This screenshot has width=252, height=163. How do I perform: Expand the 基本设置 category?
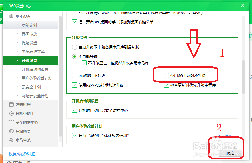coord(30,16)
